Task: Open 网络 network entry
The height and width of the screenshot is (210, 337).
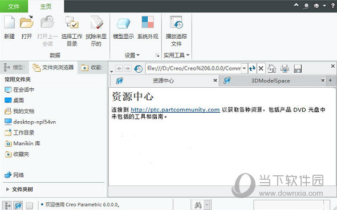Action: point(14,175)
